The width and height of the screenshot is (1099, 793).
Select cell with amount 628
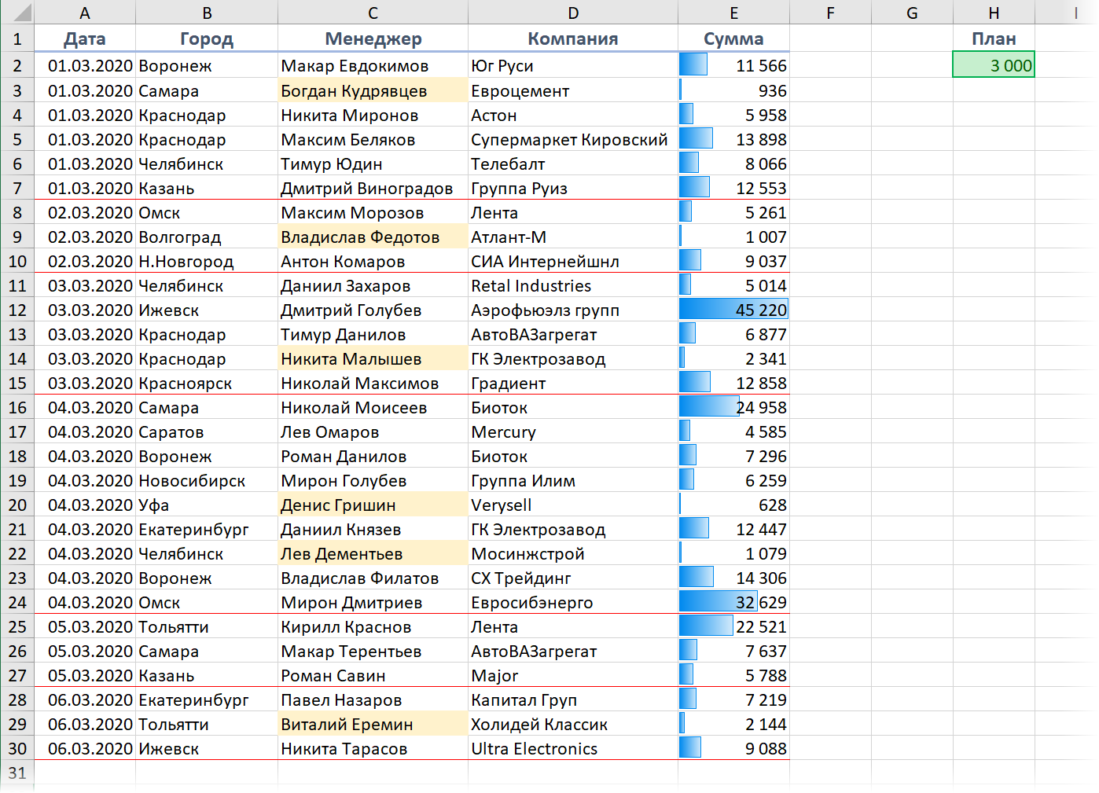pos(733,505)
